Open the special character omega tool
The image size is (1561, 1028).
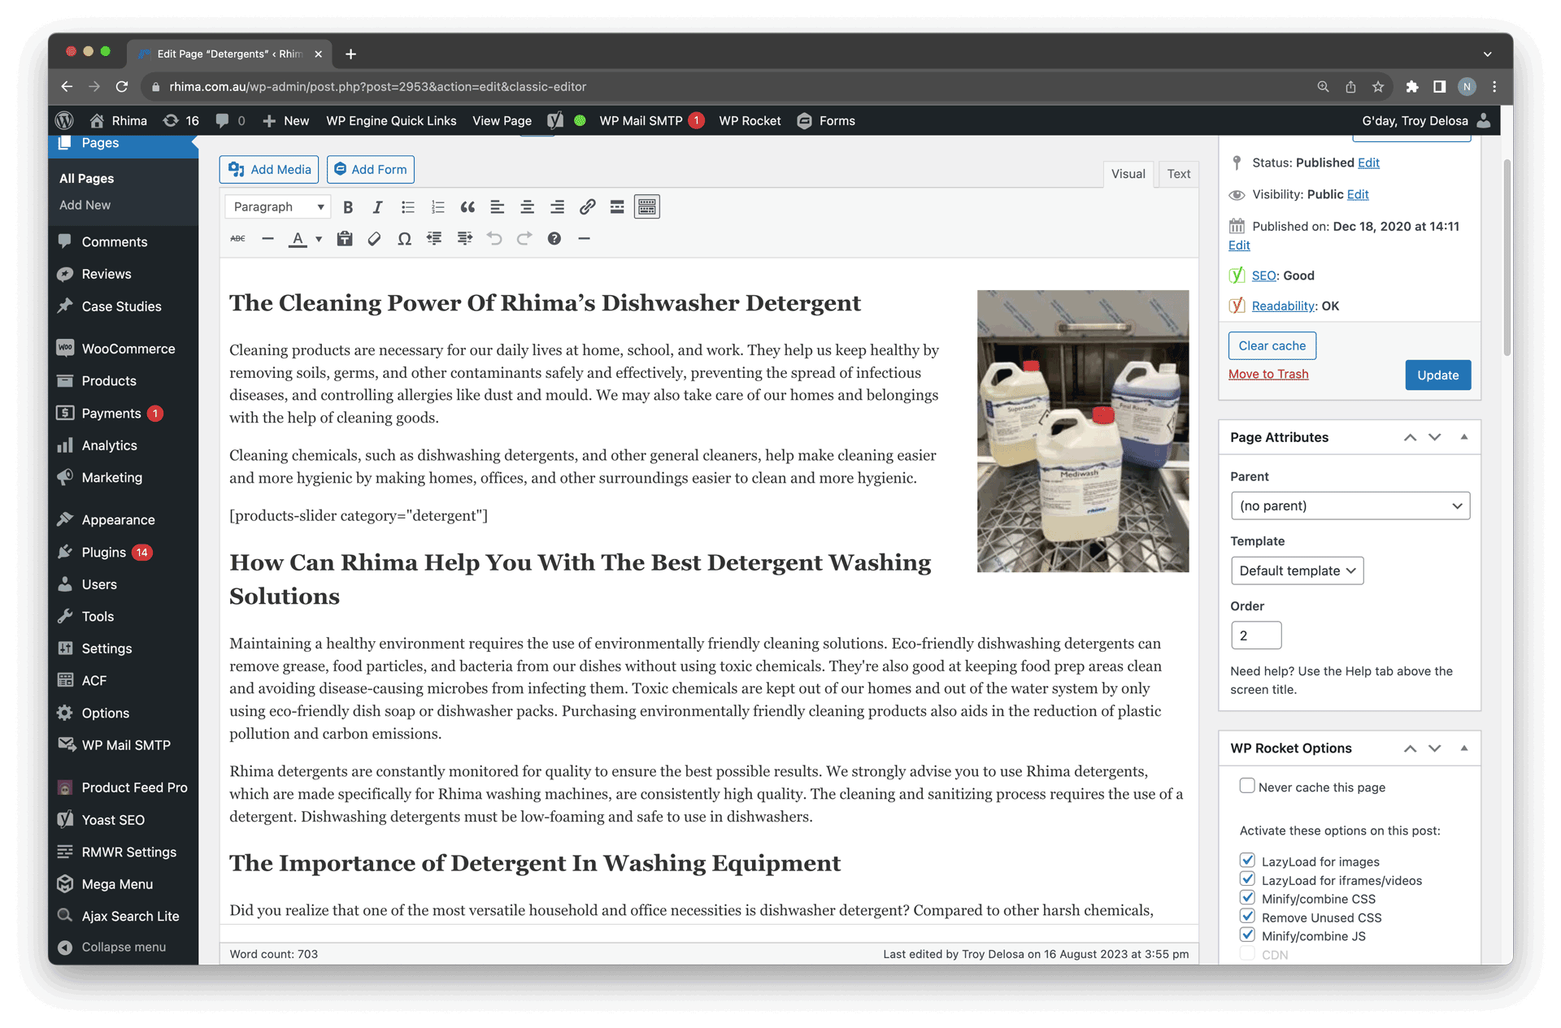(x=404, y=239)
